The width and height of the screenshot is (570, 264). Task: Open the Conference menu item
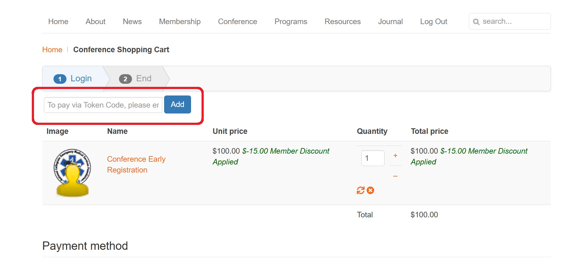coord(237,22)
